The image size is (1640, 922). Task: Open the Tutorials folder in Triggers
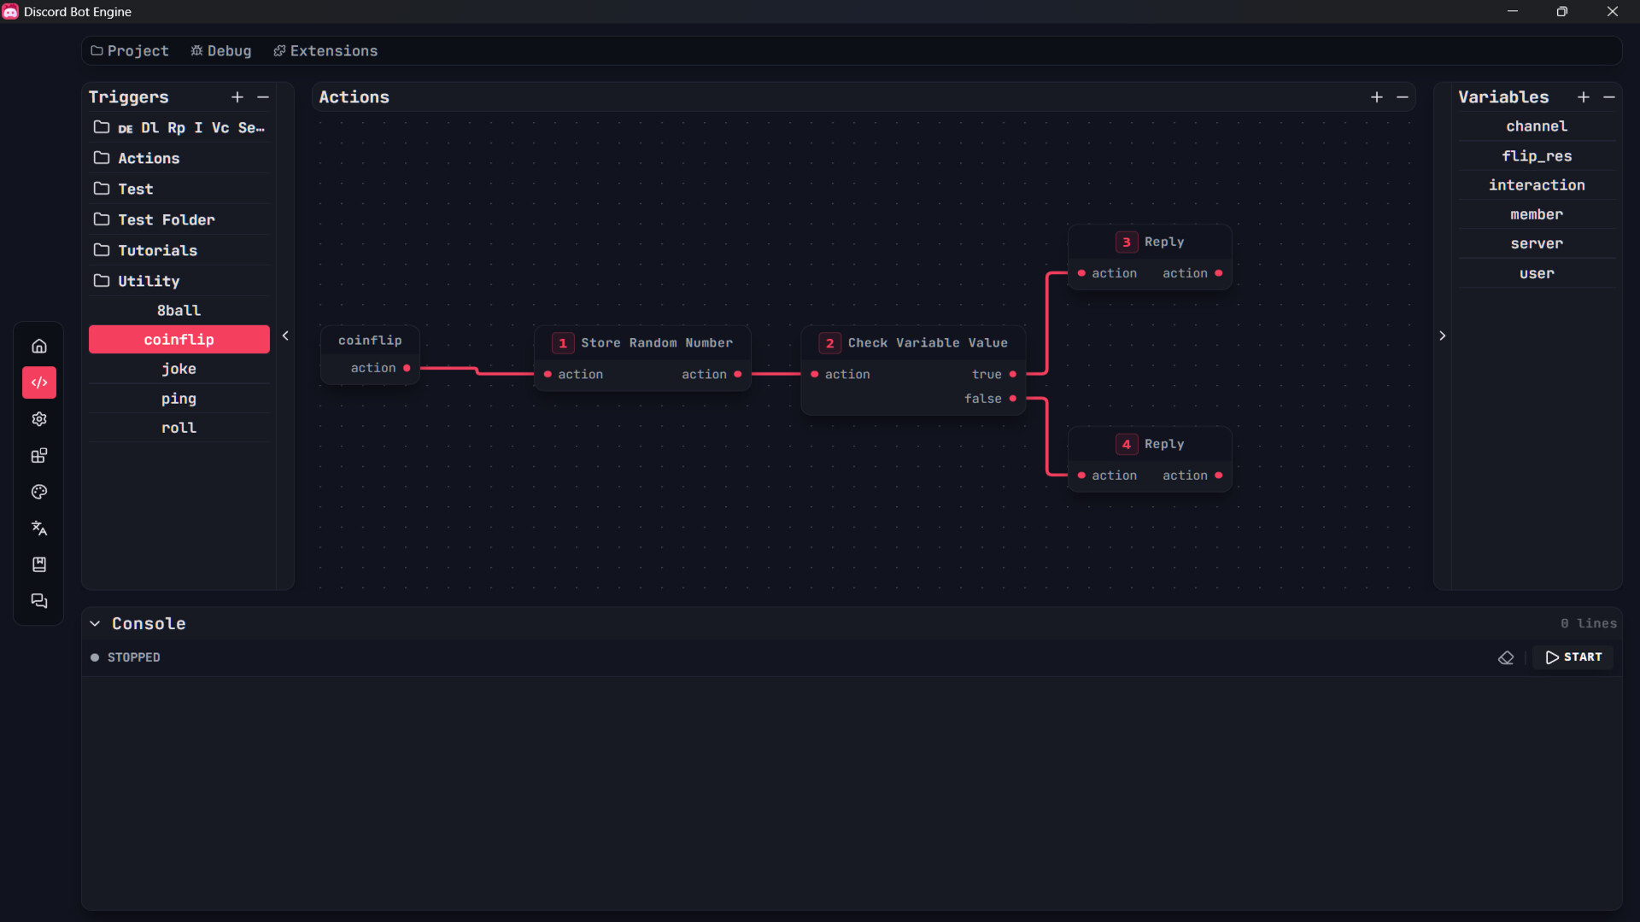[157, 250]
